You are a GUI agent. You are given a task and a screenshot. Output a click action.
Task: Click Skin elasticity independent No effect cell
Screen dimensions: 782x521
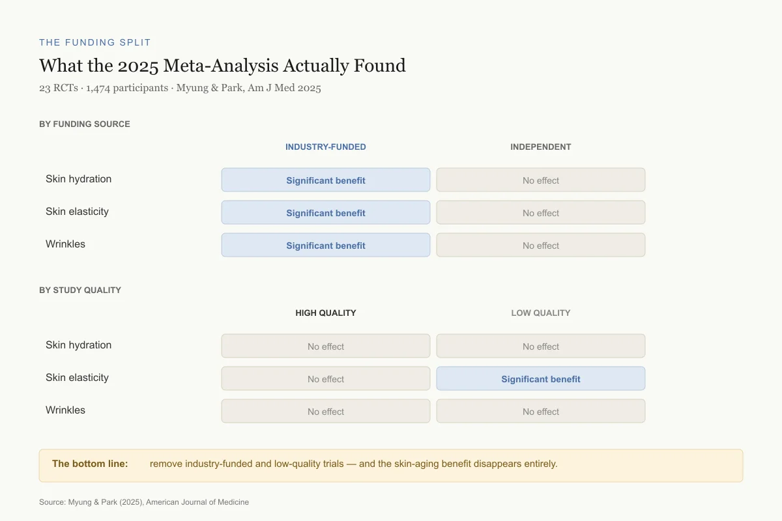click(541, 212)
